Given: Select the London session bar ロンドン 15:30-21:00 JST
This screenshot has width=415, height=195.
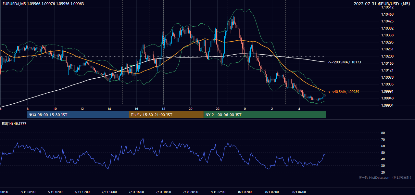Looking at the screenshot, I should point(166,115).
